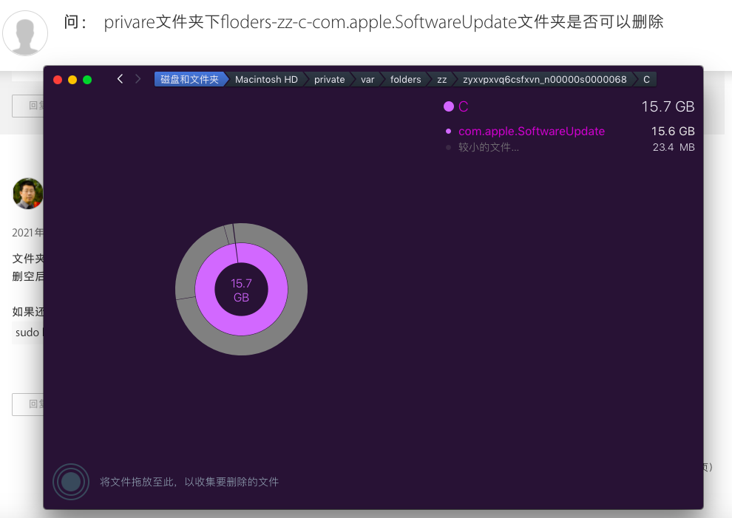
Task: Close the DaisyDisk window
Action: click(58, 80)
